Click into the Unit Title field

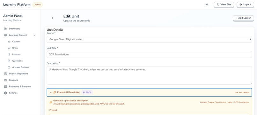149,54
